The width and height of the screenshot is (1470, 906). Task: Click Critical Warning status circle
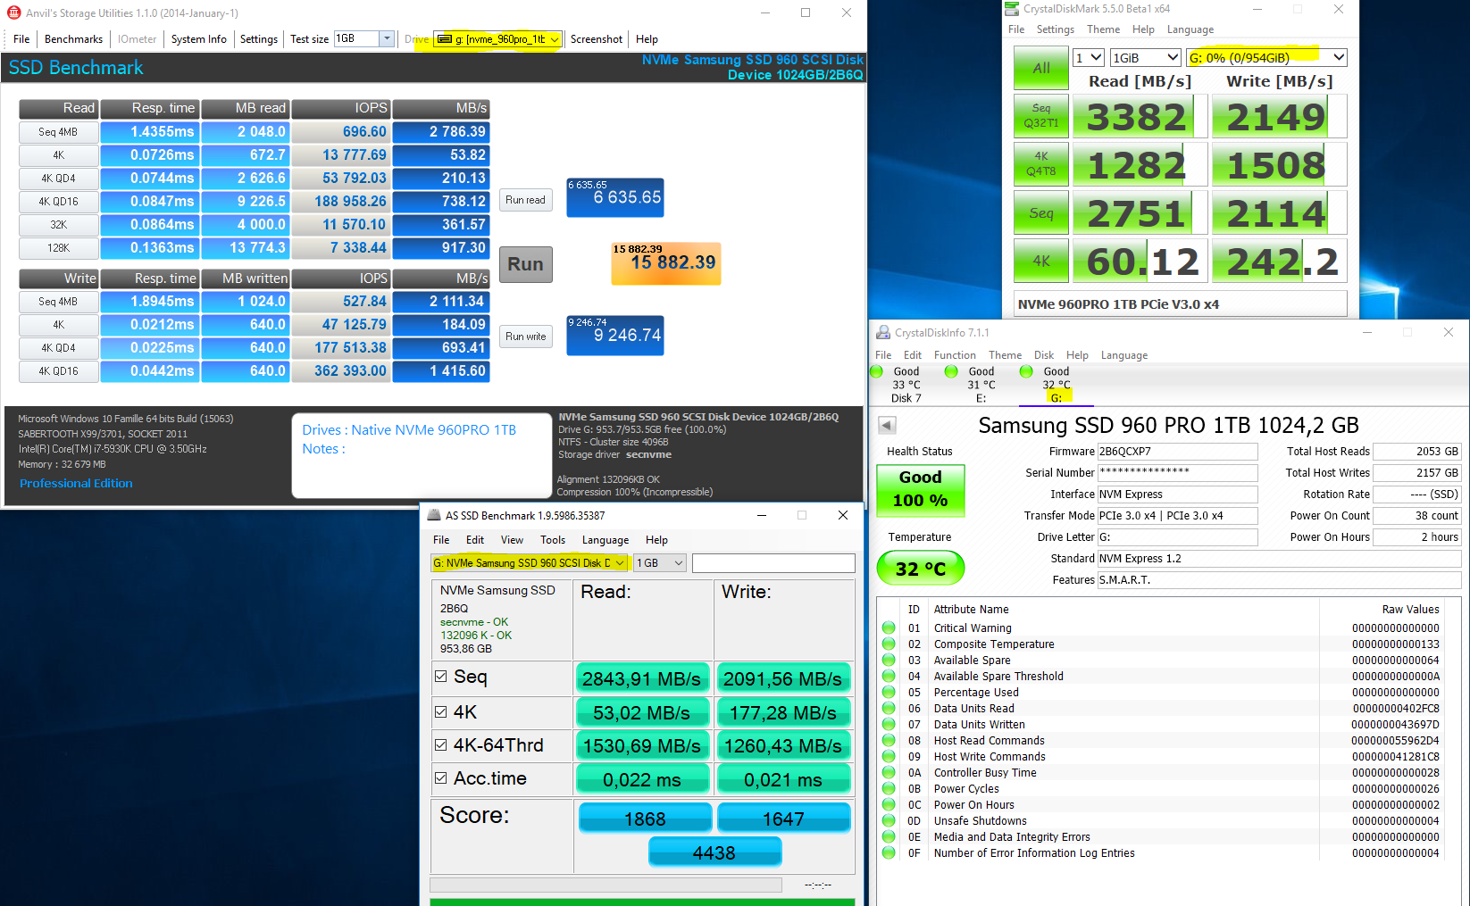pos(889,628)
